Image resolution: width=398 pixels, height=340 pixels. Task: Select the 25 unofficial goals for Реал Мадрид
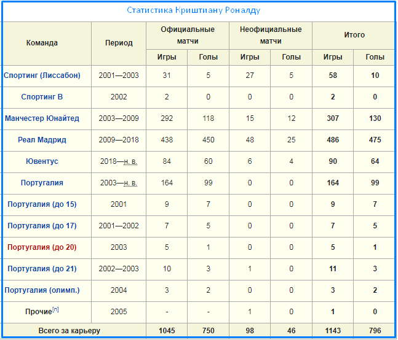click(292, 140)
